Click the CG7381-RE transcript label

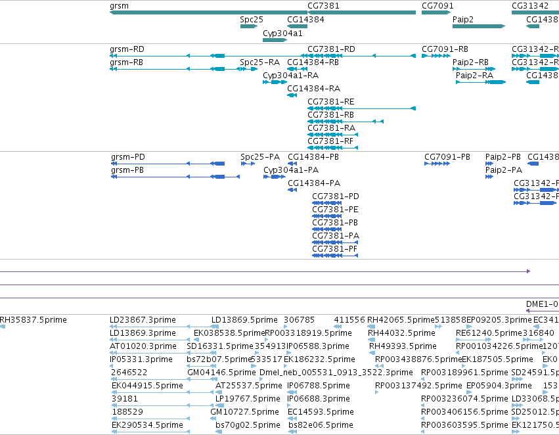(x=331, y=102)
